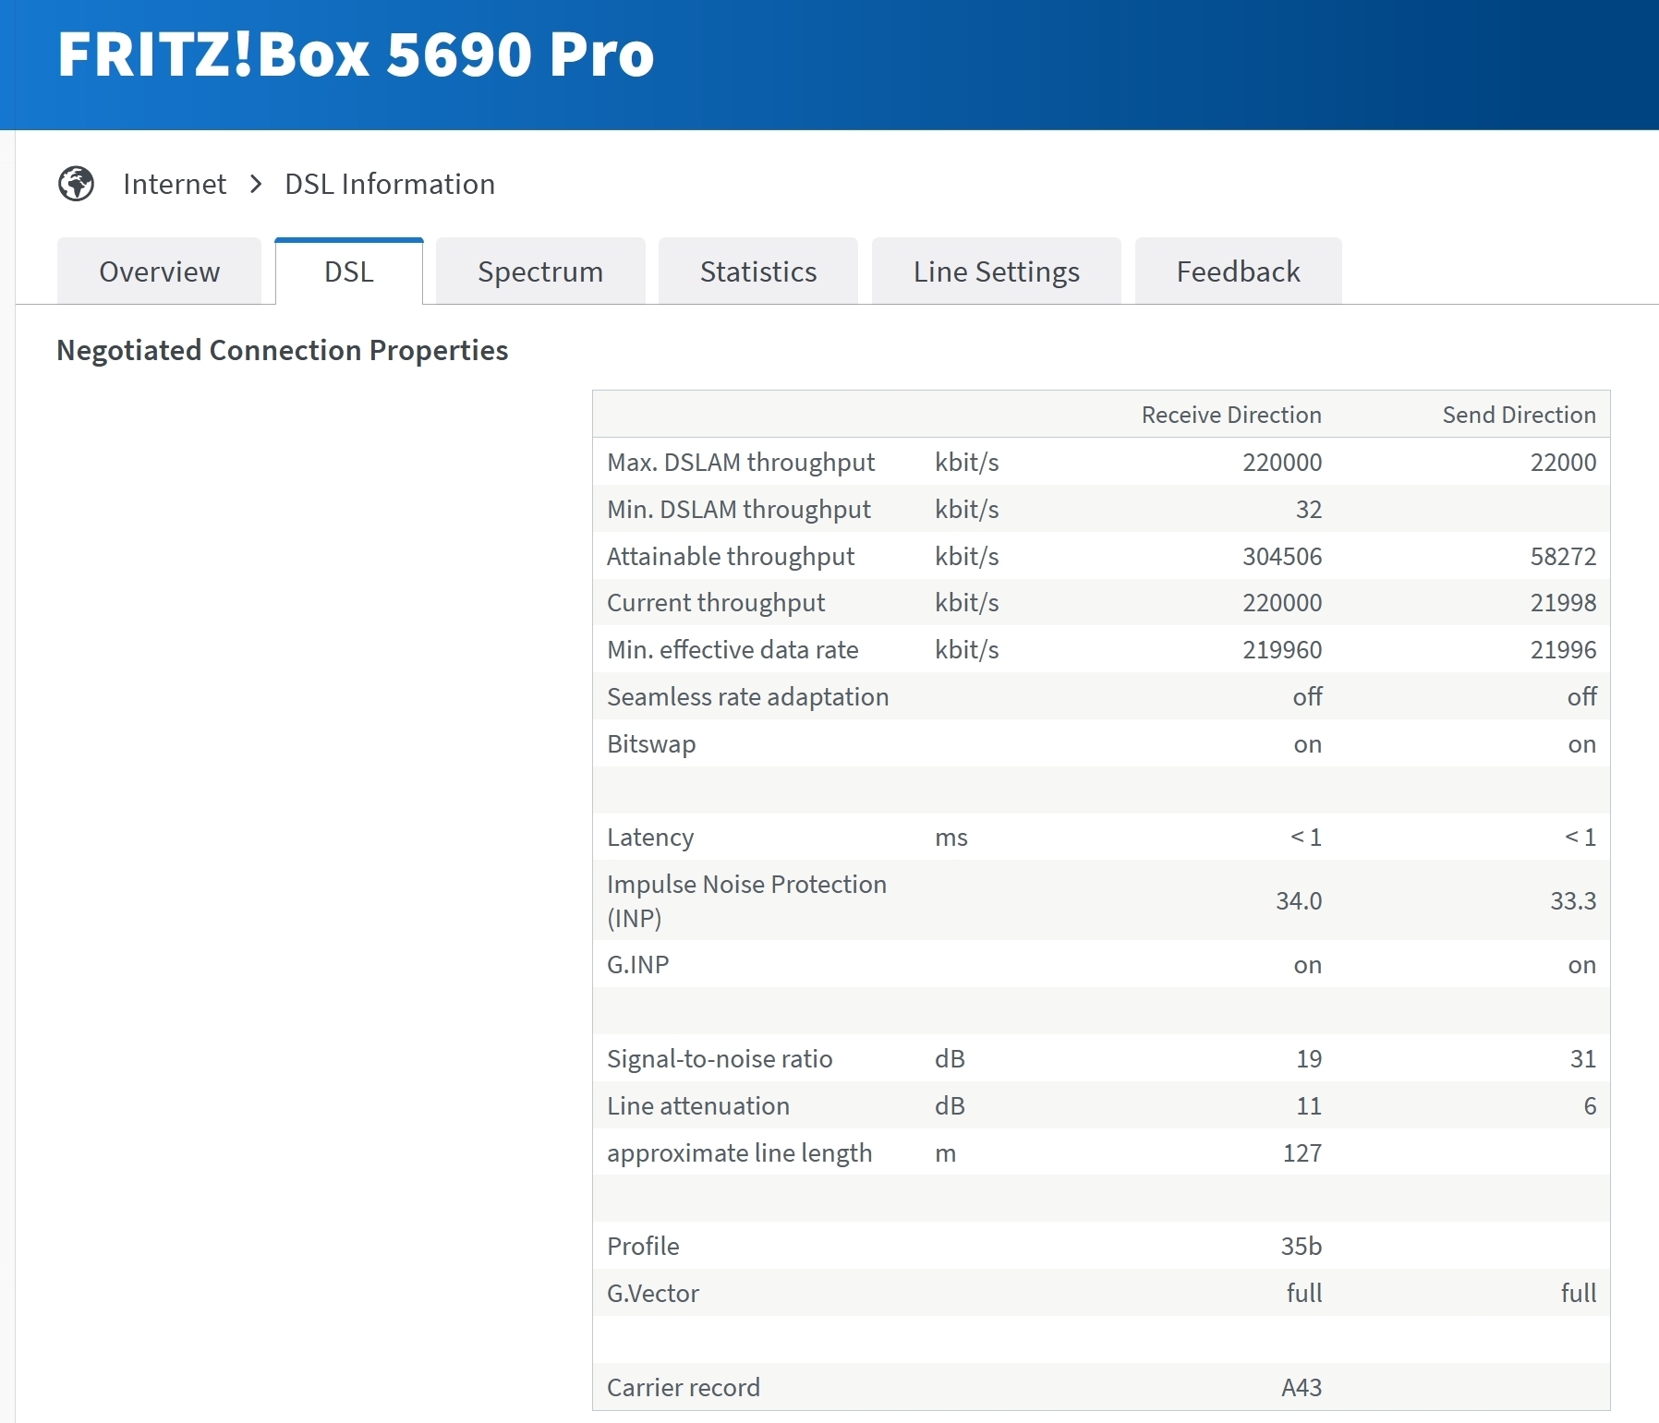Image resolution: width=1659 pixels, height=1423 pixels.
Task: Select the DSL tab
Action: [349, 271]
